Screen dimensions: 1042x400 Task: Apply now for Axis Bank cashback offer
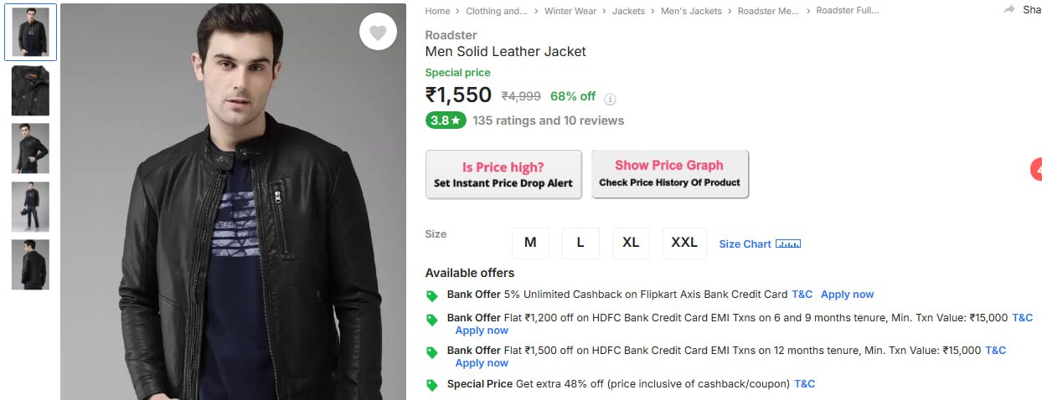pyautogui.click(x=847, y=295)
